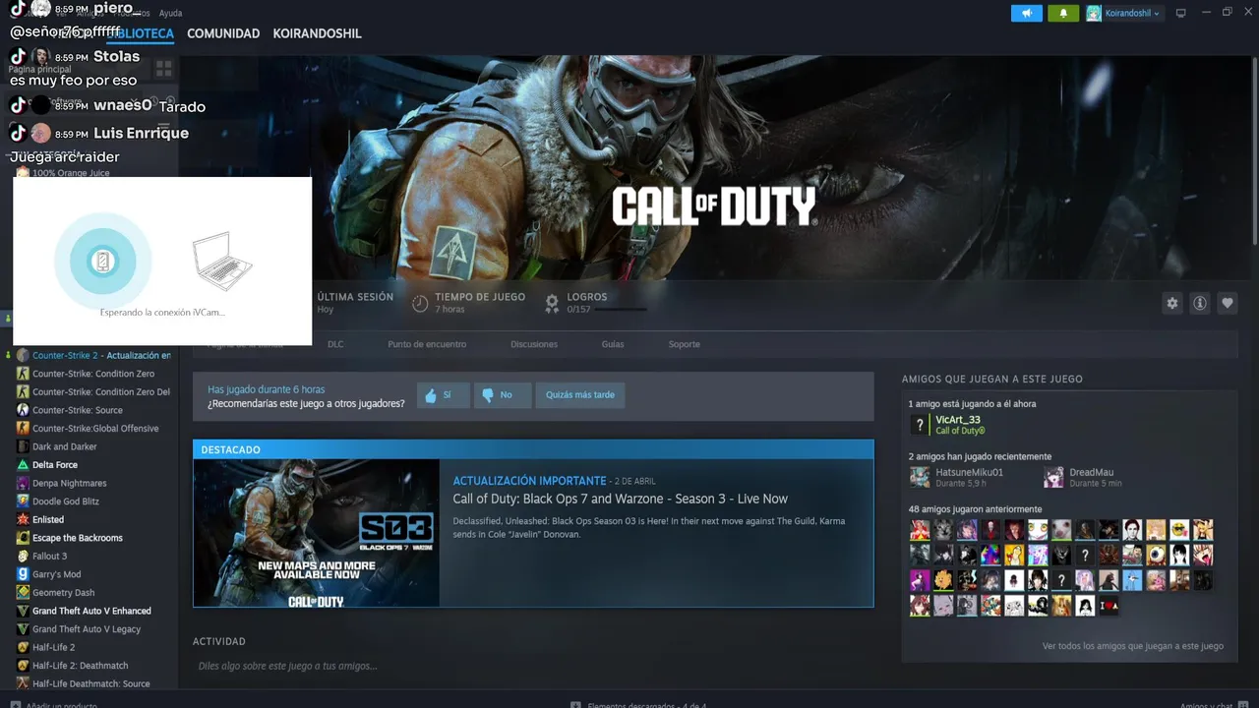Click the Dark and Darker icon

[x=23, y=447]
